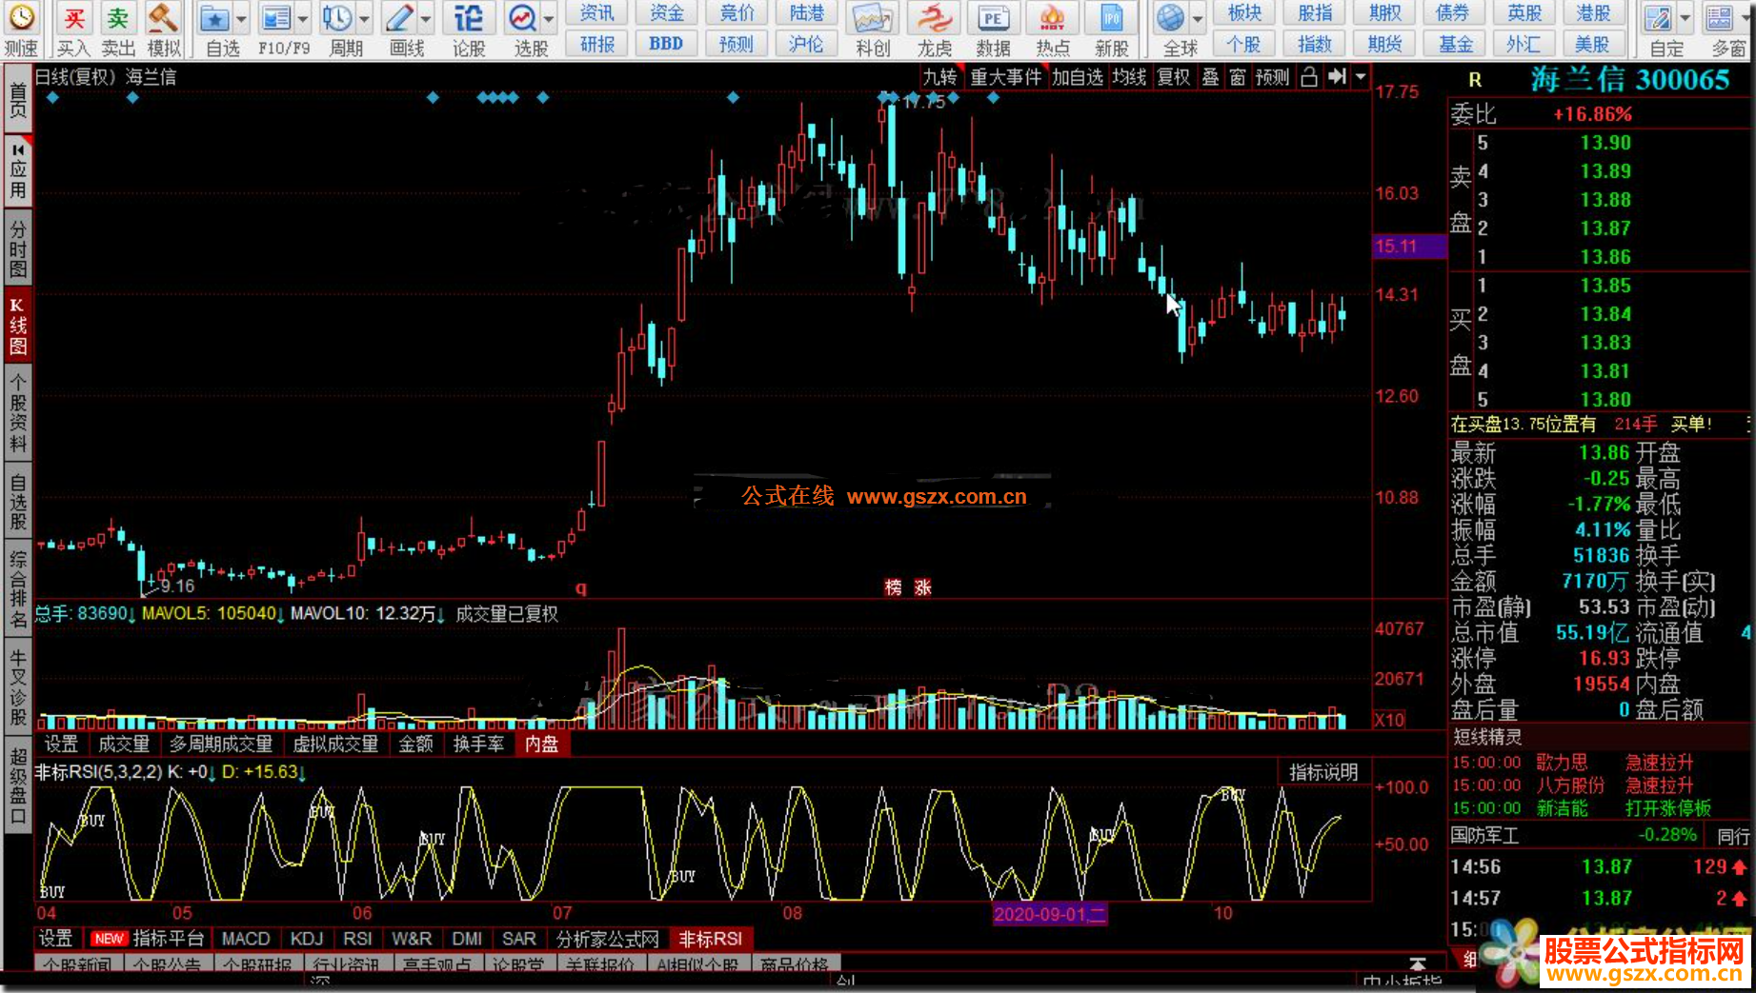Image resolution: width=1756 pixels, height=993 pixels.
Task: Toggle 重大事件 major events display
Action: (x=1006, y=77)
